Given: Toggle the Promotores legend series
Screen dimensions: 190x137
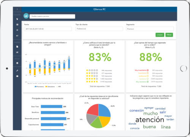Looking at the screenshot, I should [39, 87].
